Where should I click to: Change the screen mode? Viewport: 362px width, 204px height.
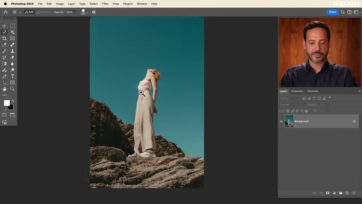(x=12, y=115)
